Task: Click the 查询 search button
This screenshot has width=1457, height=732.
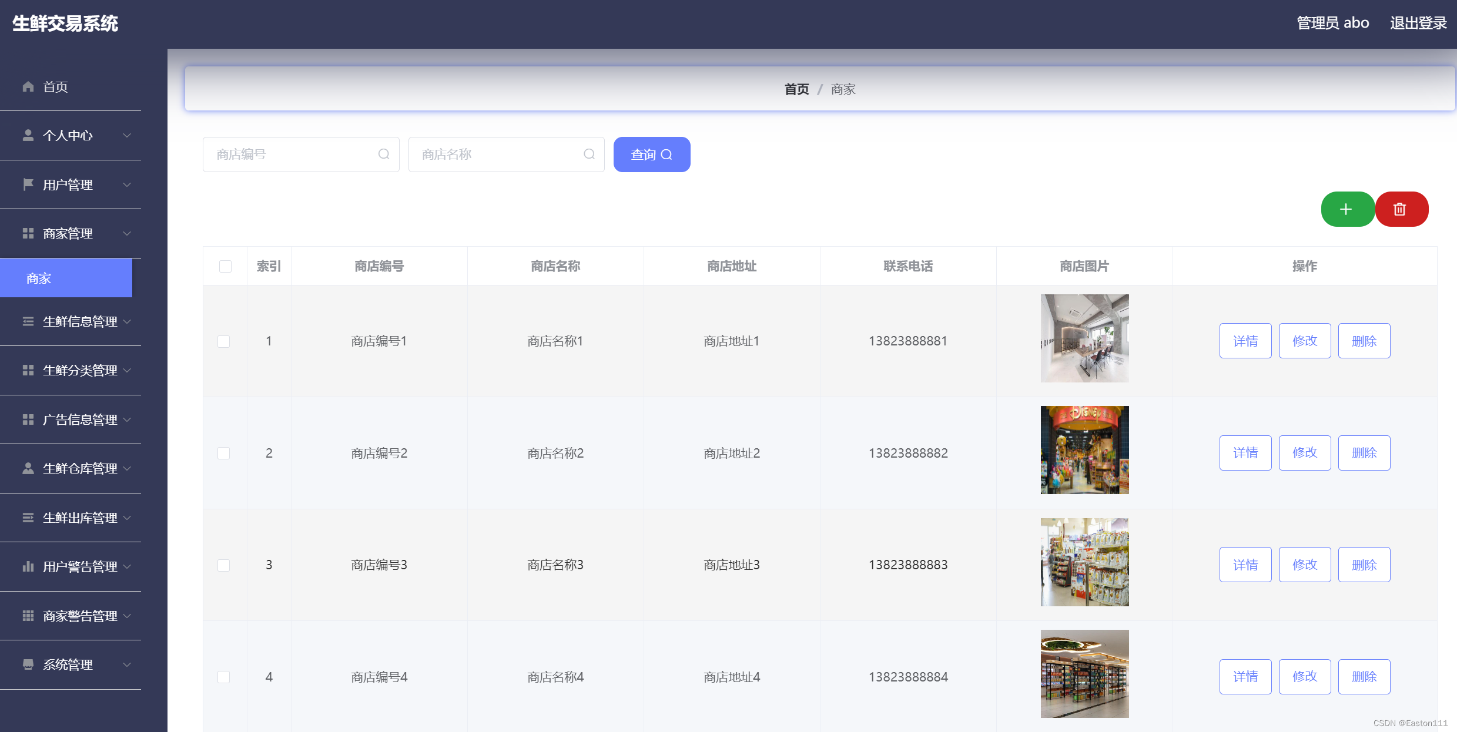Action: tap(651, 155)
